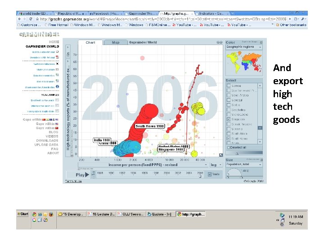Open the BLOG link
The image size is (324, 243).
(x=54, y=132)
